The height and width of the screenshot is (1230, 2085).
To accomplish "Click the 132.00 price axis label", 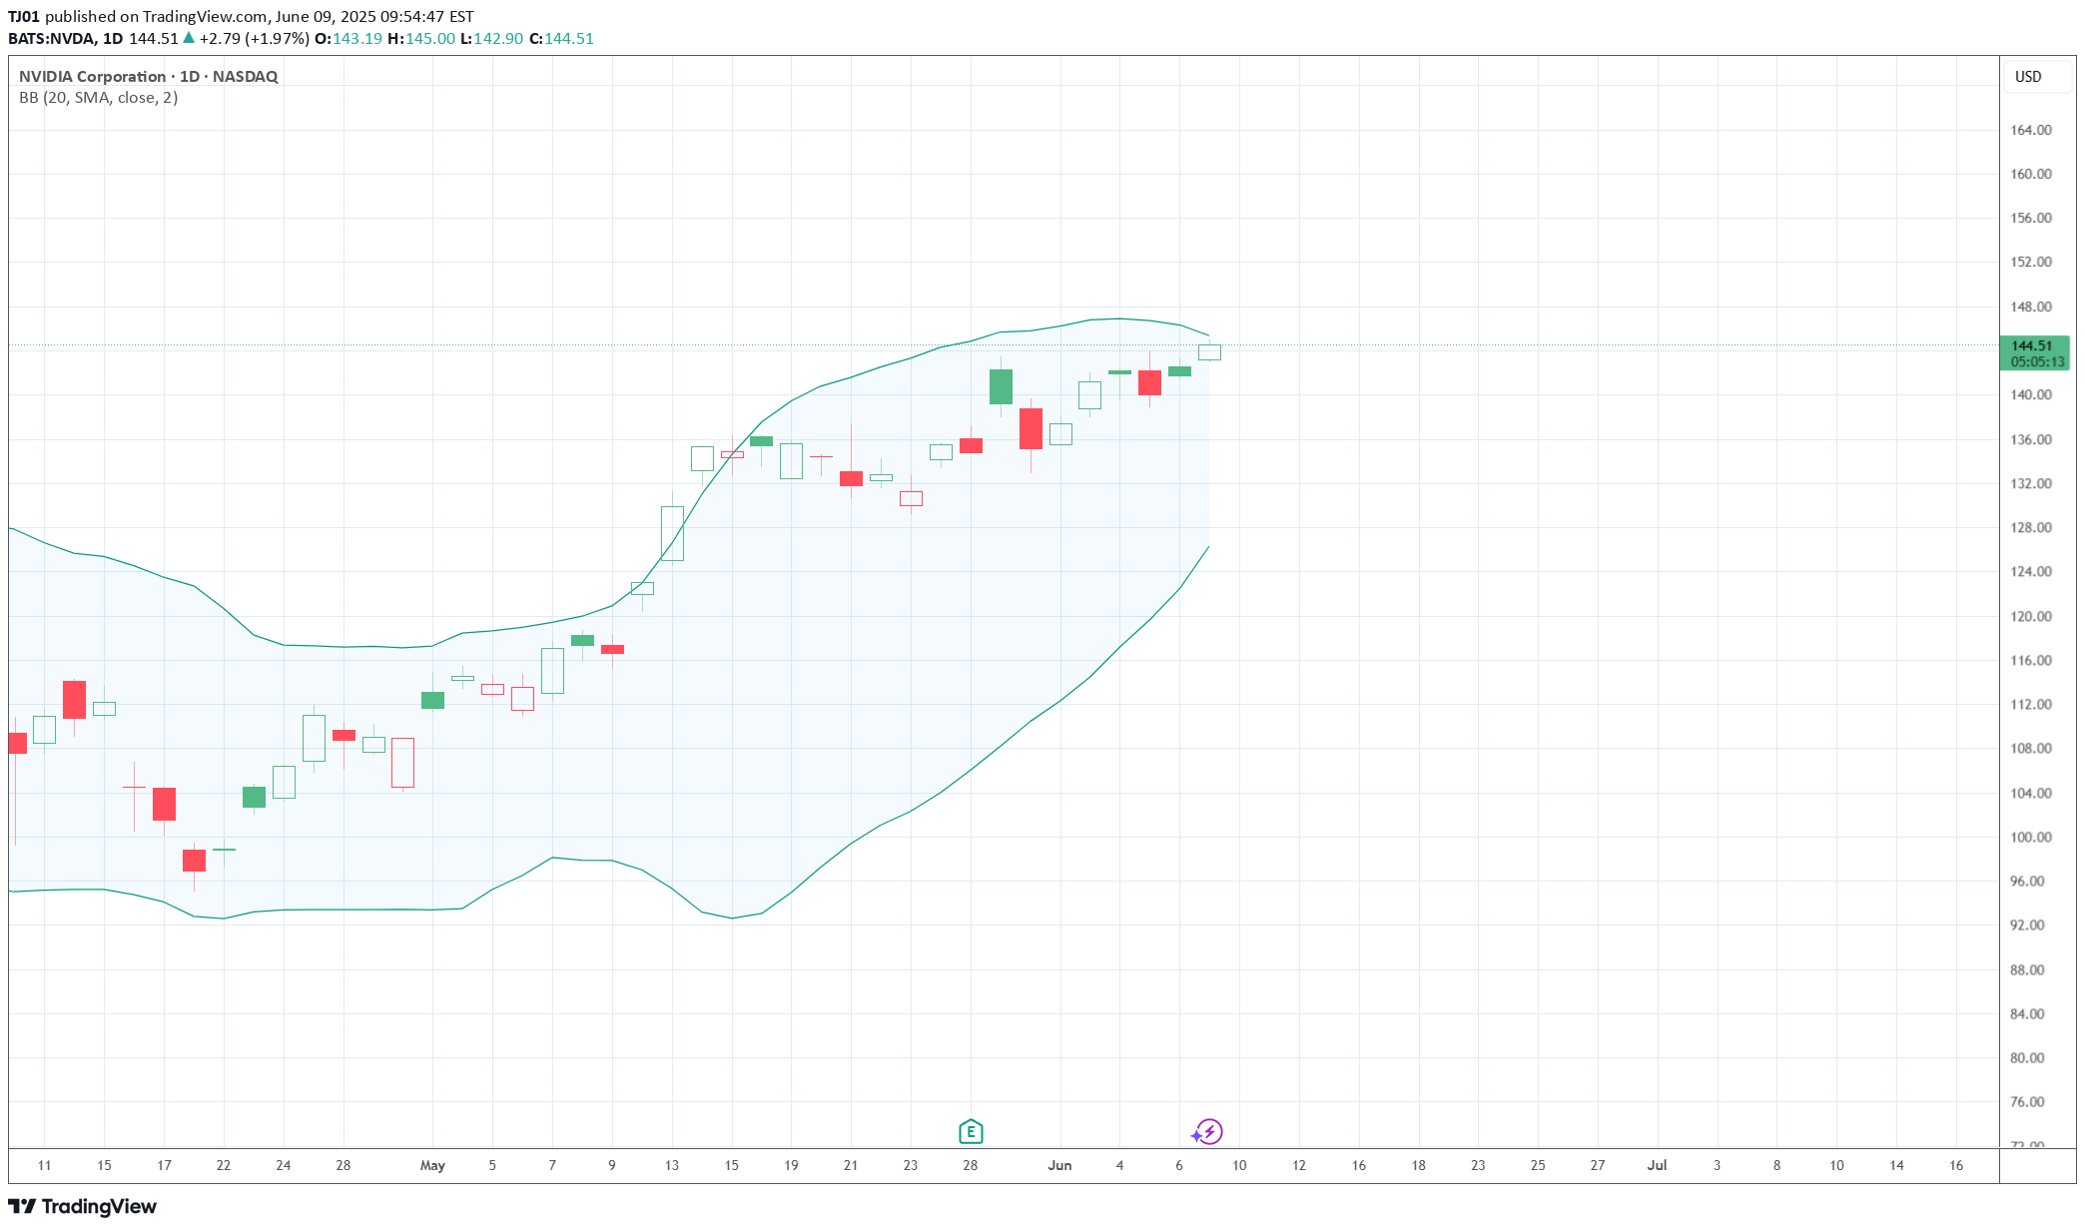I will [2031, 483].
